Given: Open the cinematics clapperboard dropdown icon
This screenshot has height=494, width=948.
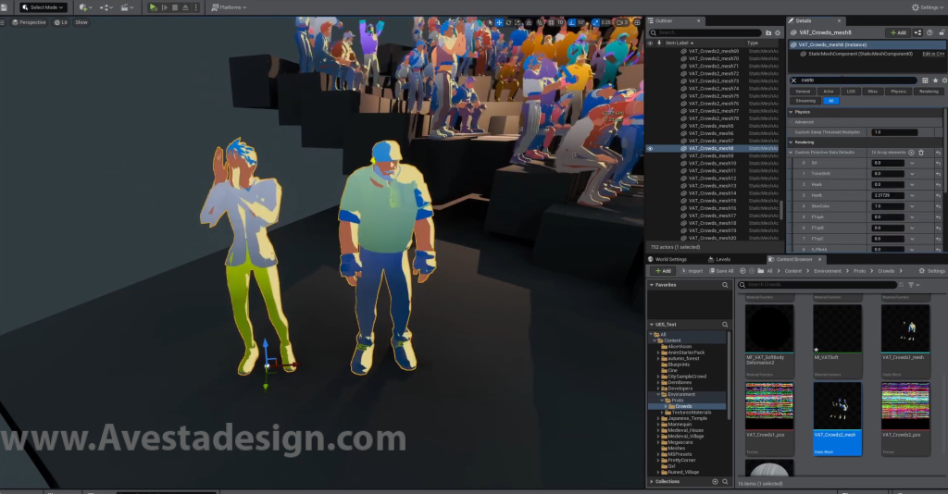Looking at the screenshot, I should (x=126, y=7).
